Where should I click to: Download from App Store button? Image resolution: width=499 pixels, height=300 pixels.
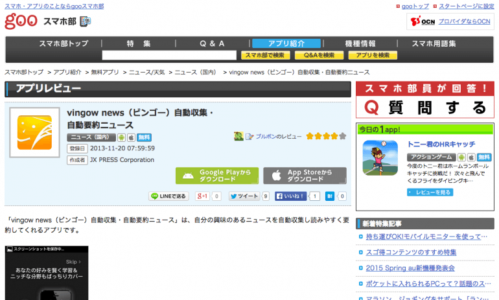(x=305, y=176)
